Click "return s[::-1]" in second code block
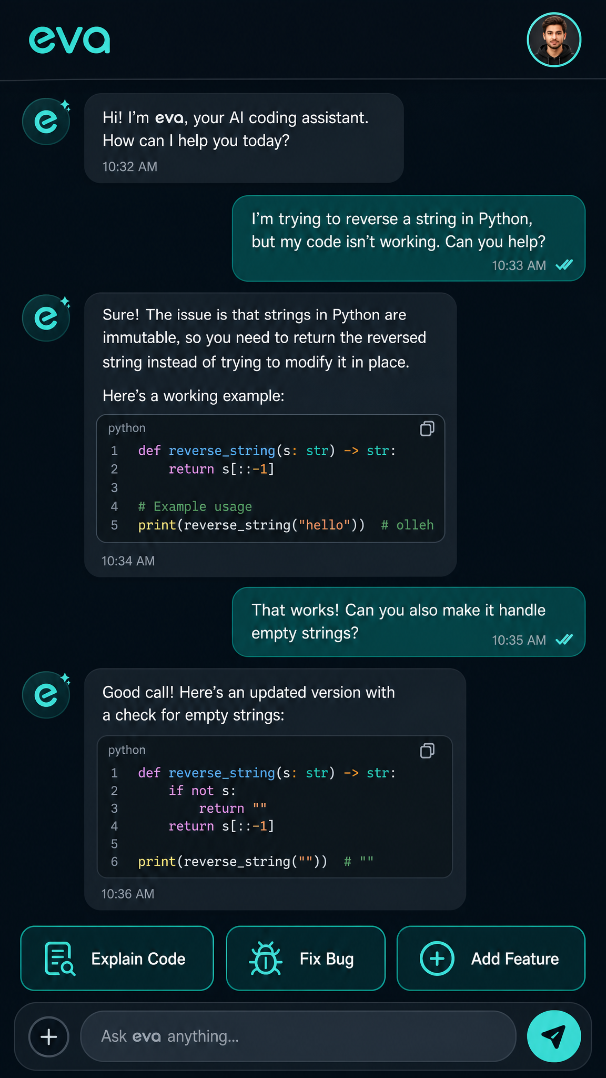 point(221,826)
